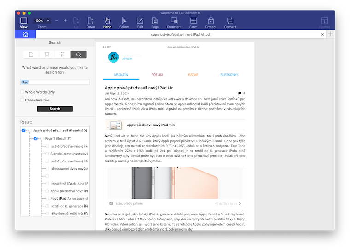350x250 pixels.
Task: Activate the Hand tool
Action: pos(107,22)
